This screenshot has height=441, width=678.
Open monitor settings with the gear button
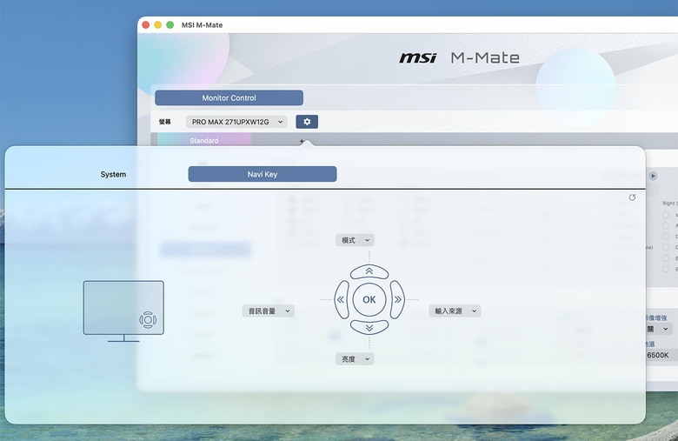coord(307,122)
